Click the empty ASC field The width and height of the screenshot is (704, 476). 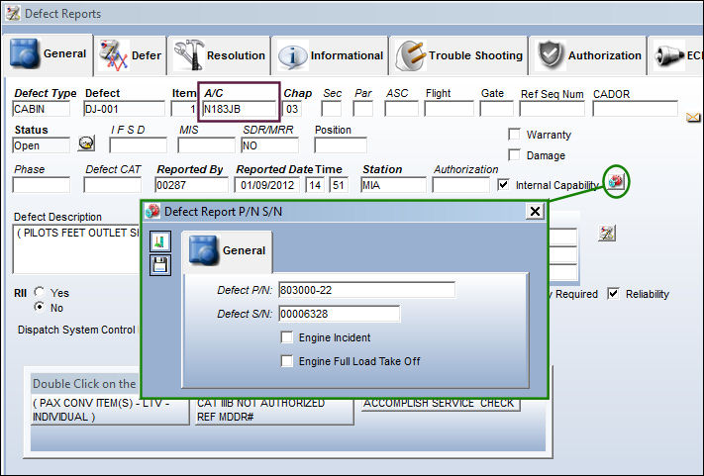pos(401,109)
